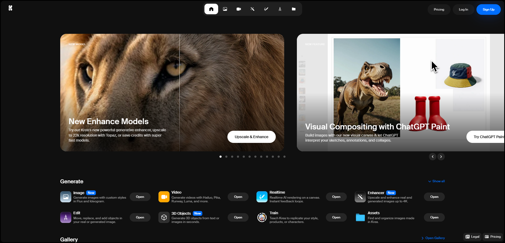Click the lion enhance comparison divider

(x=179, y=92)
